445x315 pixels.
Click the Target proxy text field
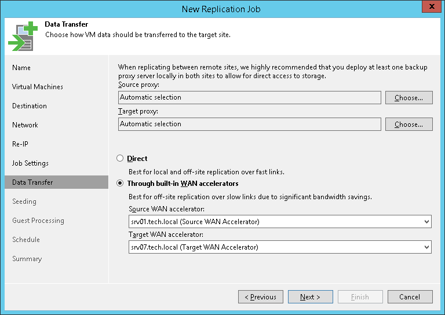(x=249, y=124)
